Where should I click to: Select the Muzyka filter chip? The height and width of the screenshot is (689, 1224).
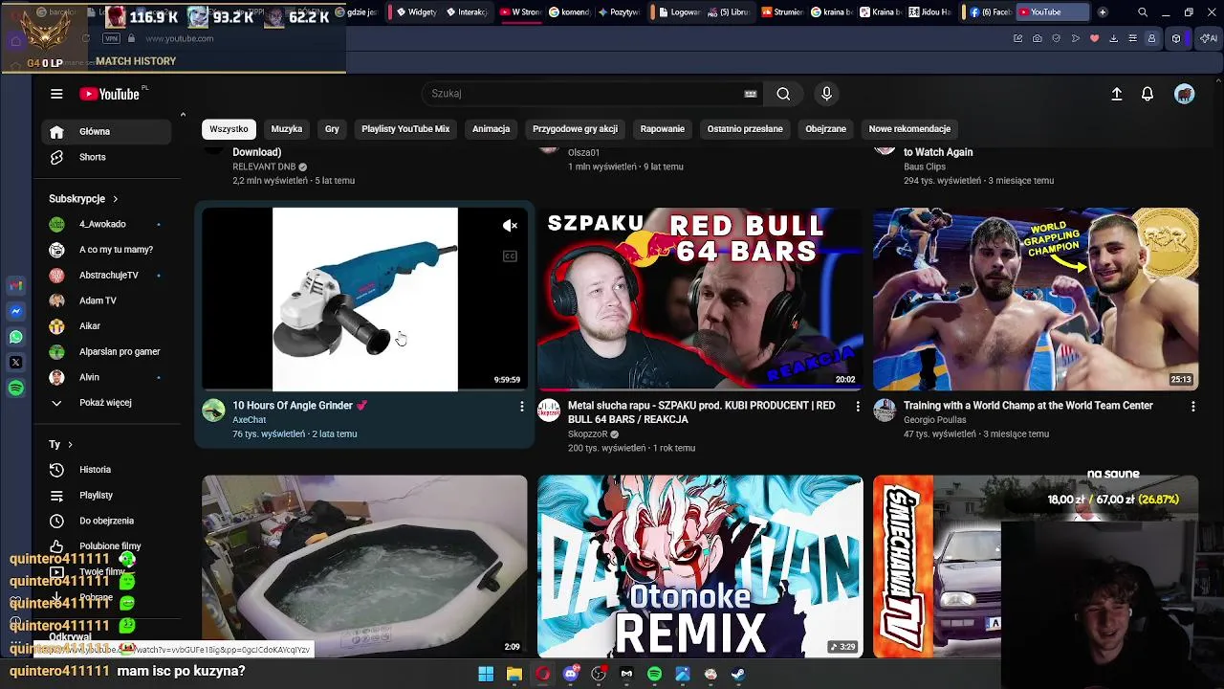click(286, 128)
